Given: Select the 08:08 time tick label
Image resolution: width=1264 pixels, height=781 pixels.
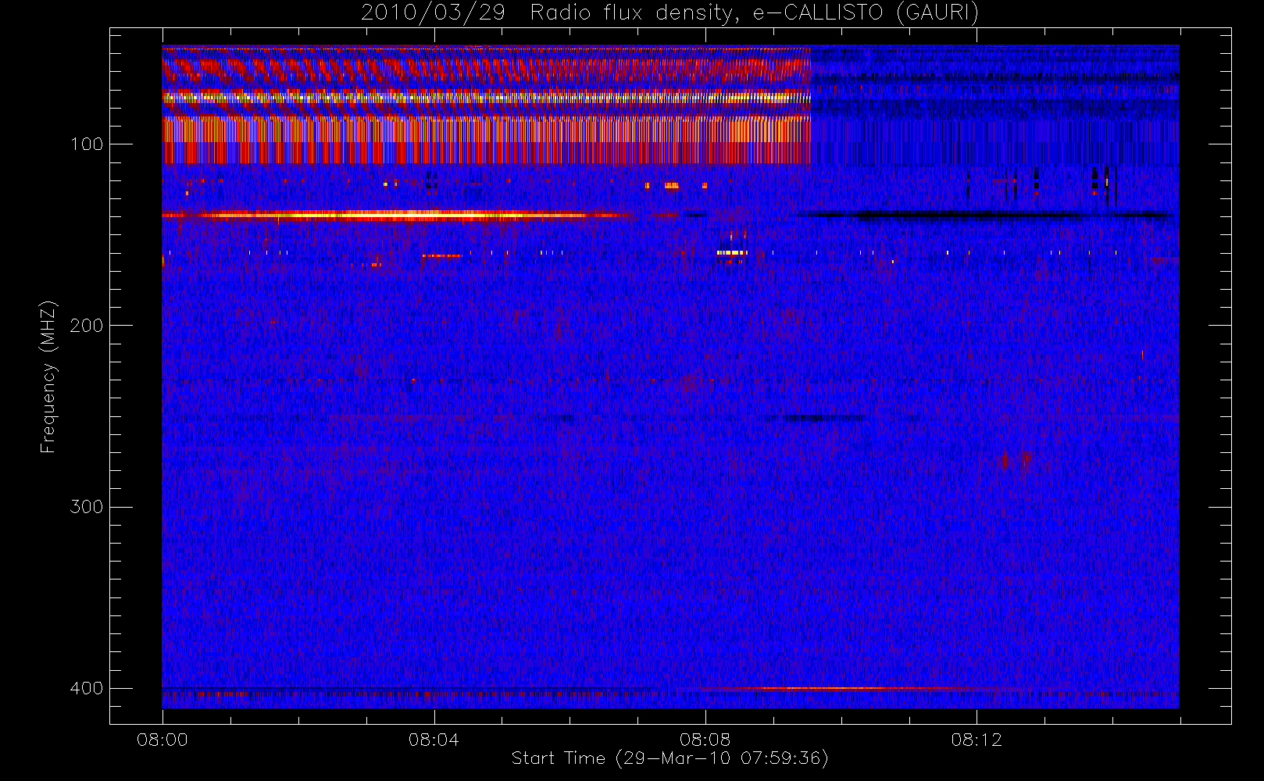Looking at the screenshot, I should coord(705,740).
